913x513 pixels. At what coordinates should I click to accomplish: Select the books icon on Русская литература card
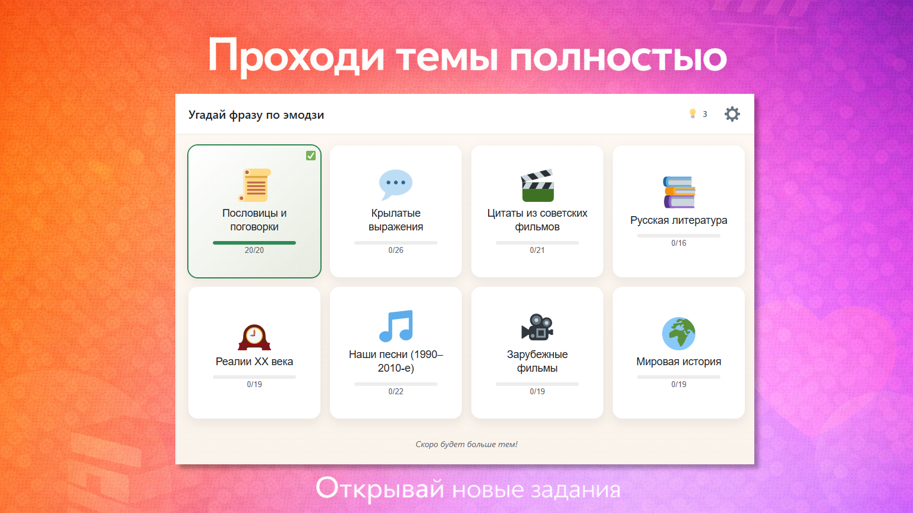[678, 192]
